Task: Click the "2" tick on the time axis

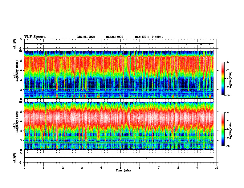Action: pyautogui.click(x=63, y=168)
